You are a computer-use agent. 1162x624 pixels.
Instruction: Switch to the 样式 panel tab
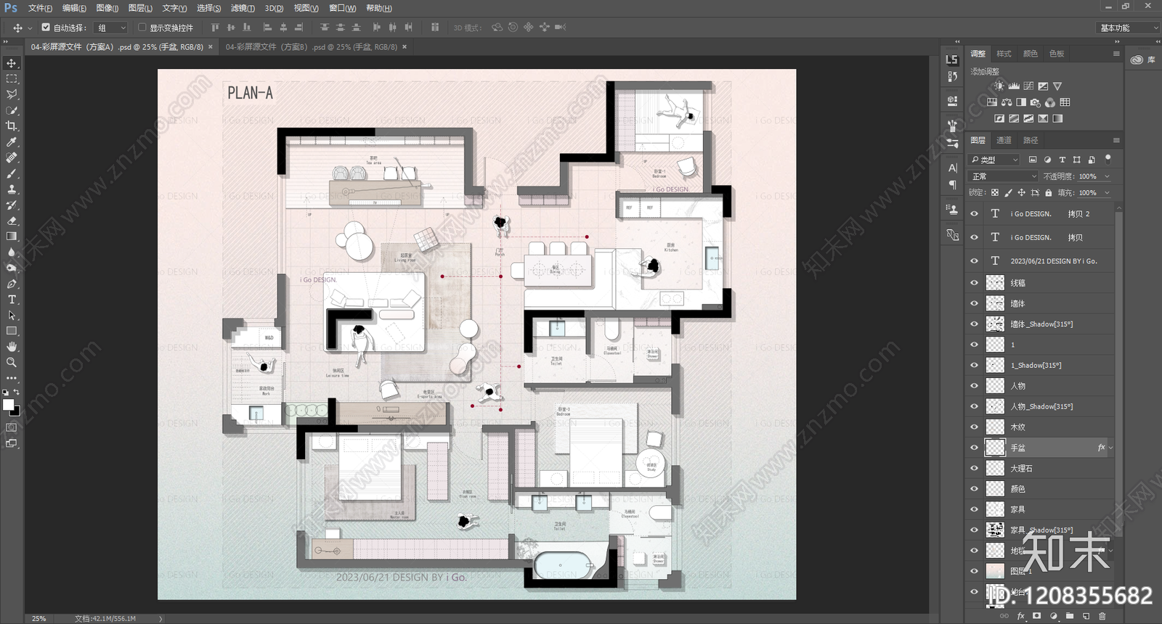(x=1004, y=54)
